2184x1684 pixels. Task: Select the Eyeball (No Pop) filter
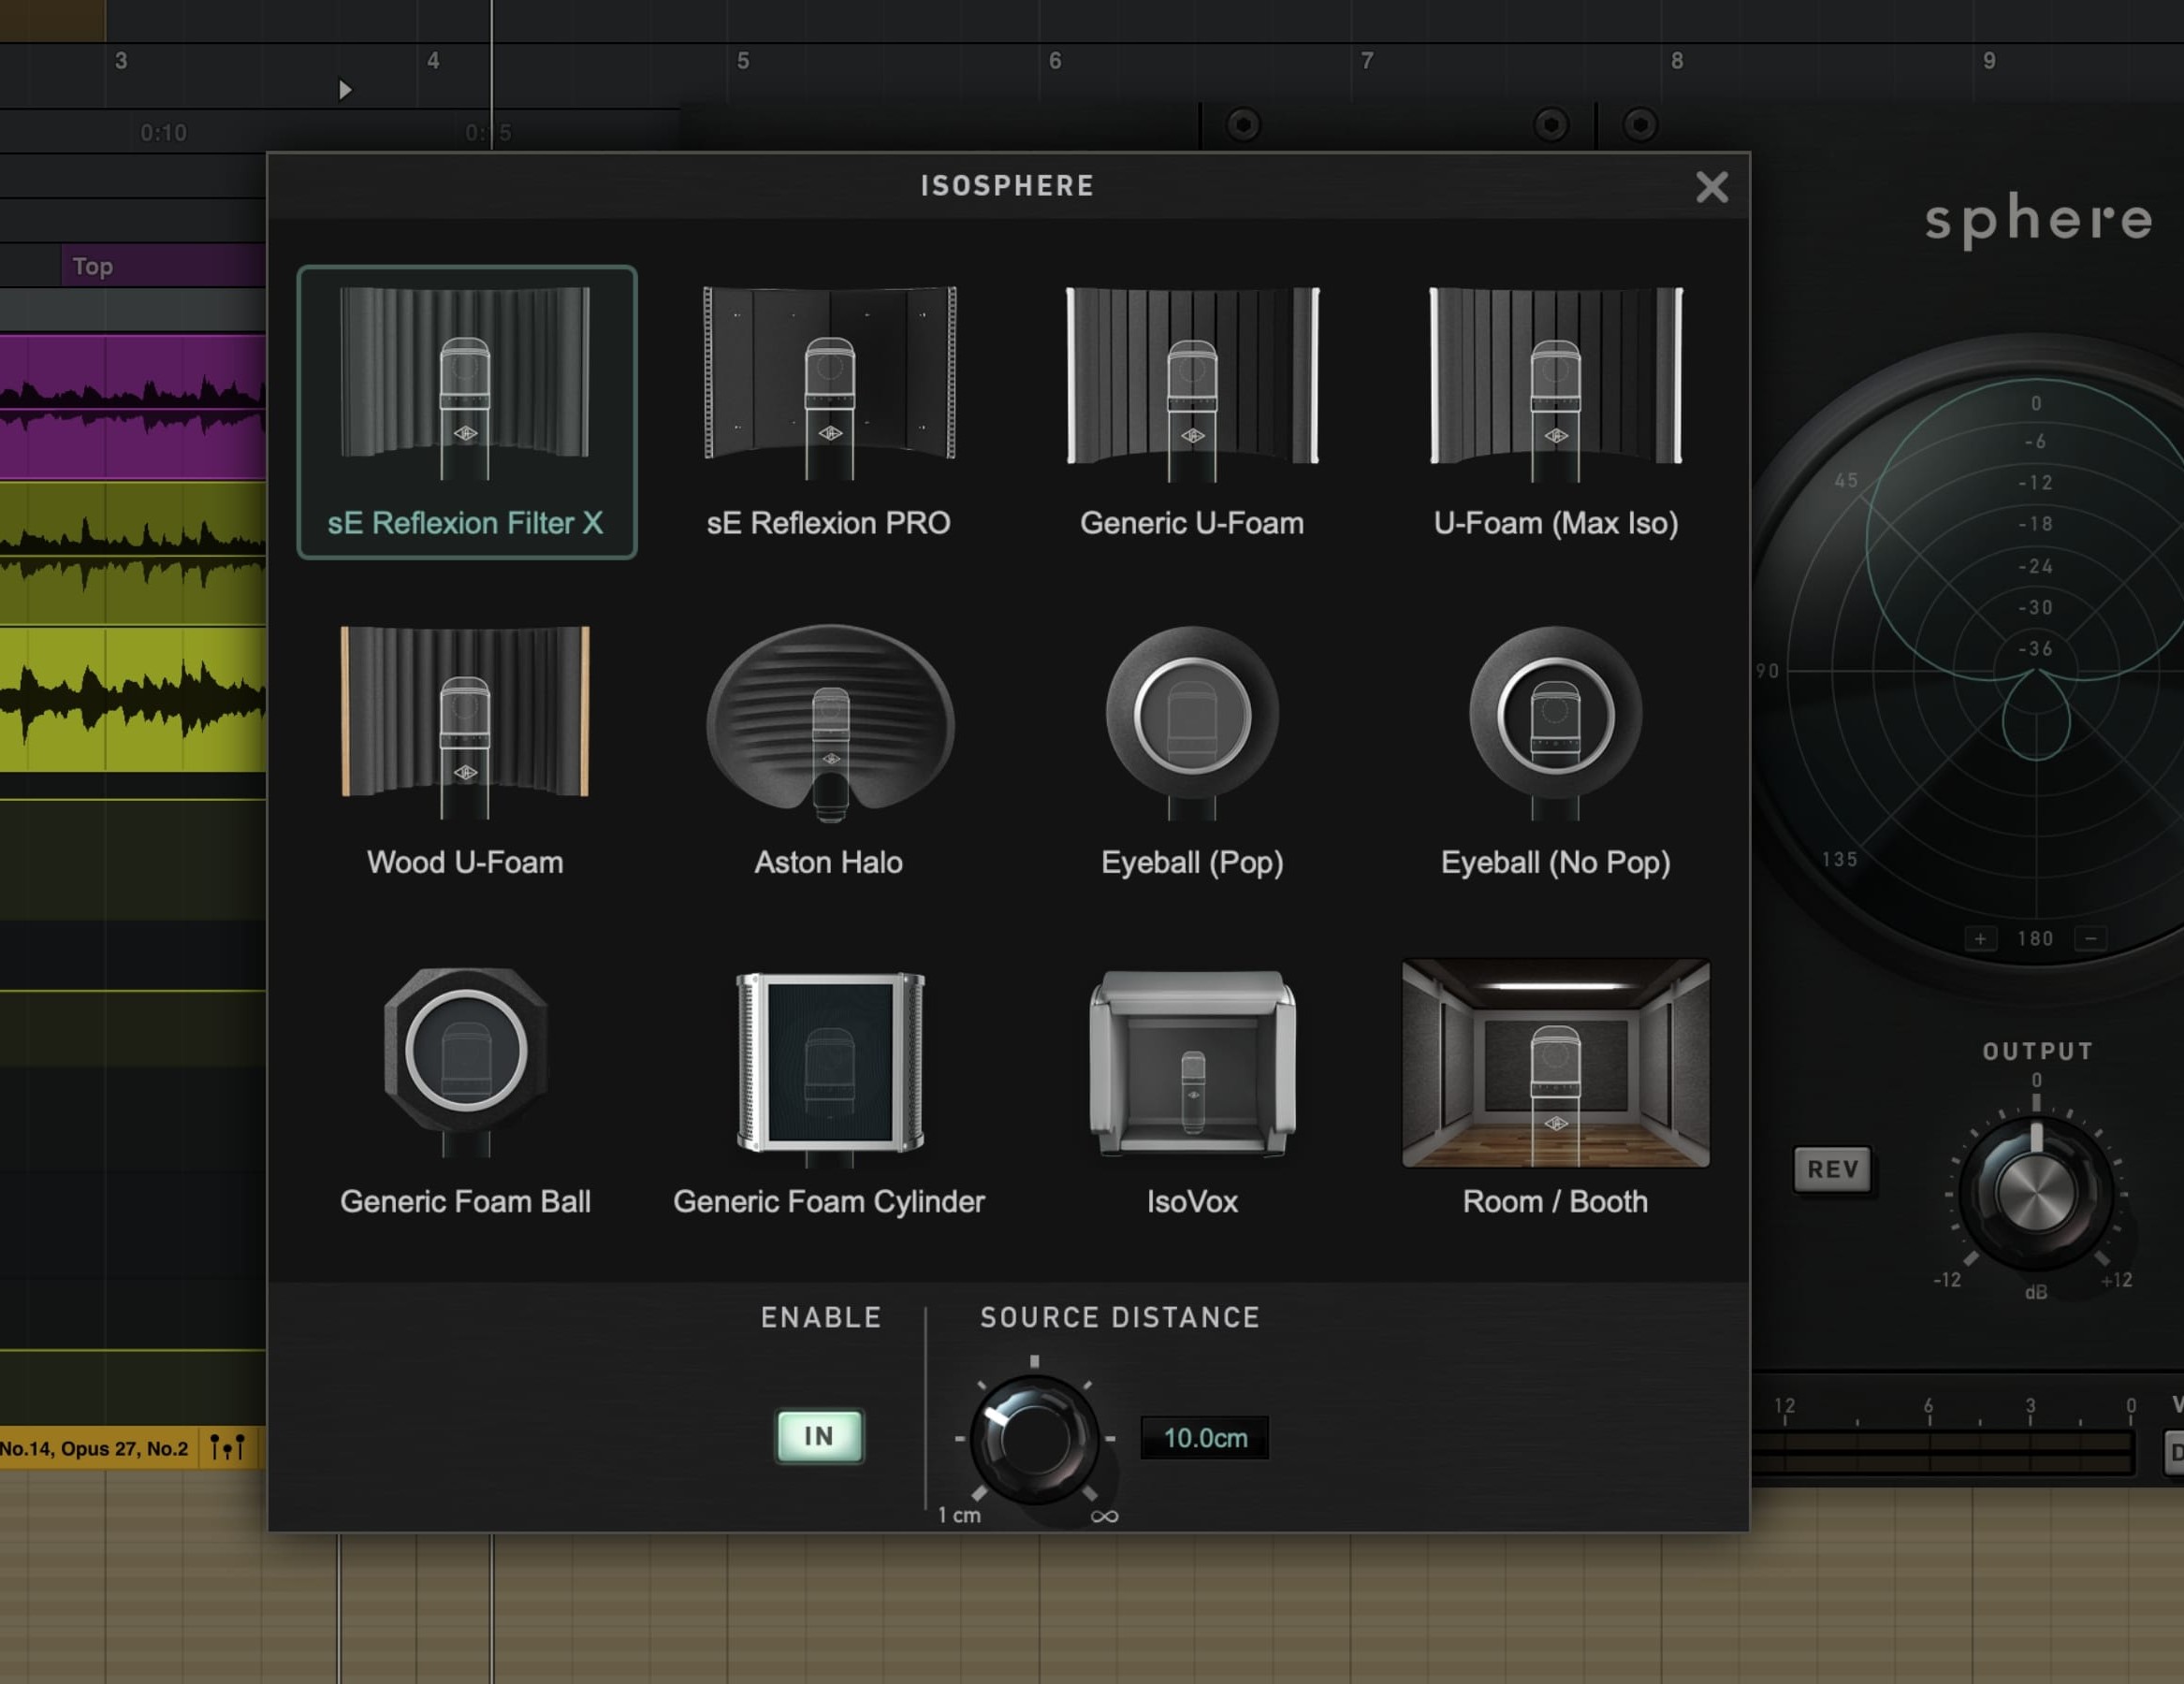point(1556,752)
